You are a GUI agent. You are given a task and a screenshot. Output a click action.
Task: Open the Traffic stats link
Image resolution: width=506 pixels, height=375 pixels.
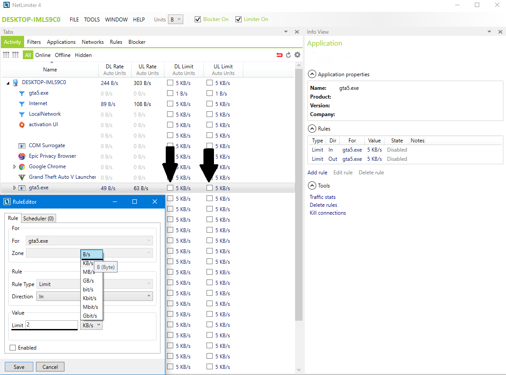(323, 197)
